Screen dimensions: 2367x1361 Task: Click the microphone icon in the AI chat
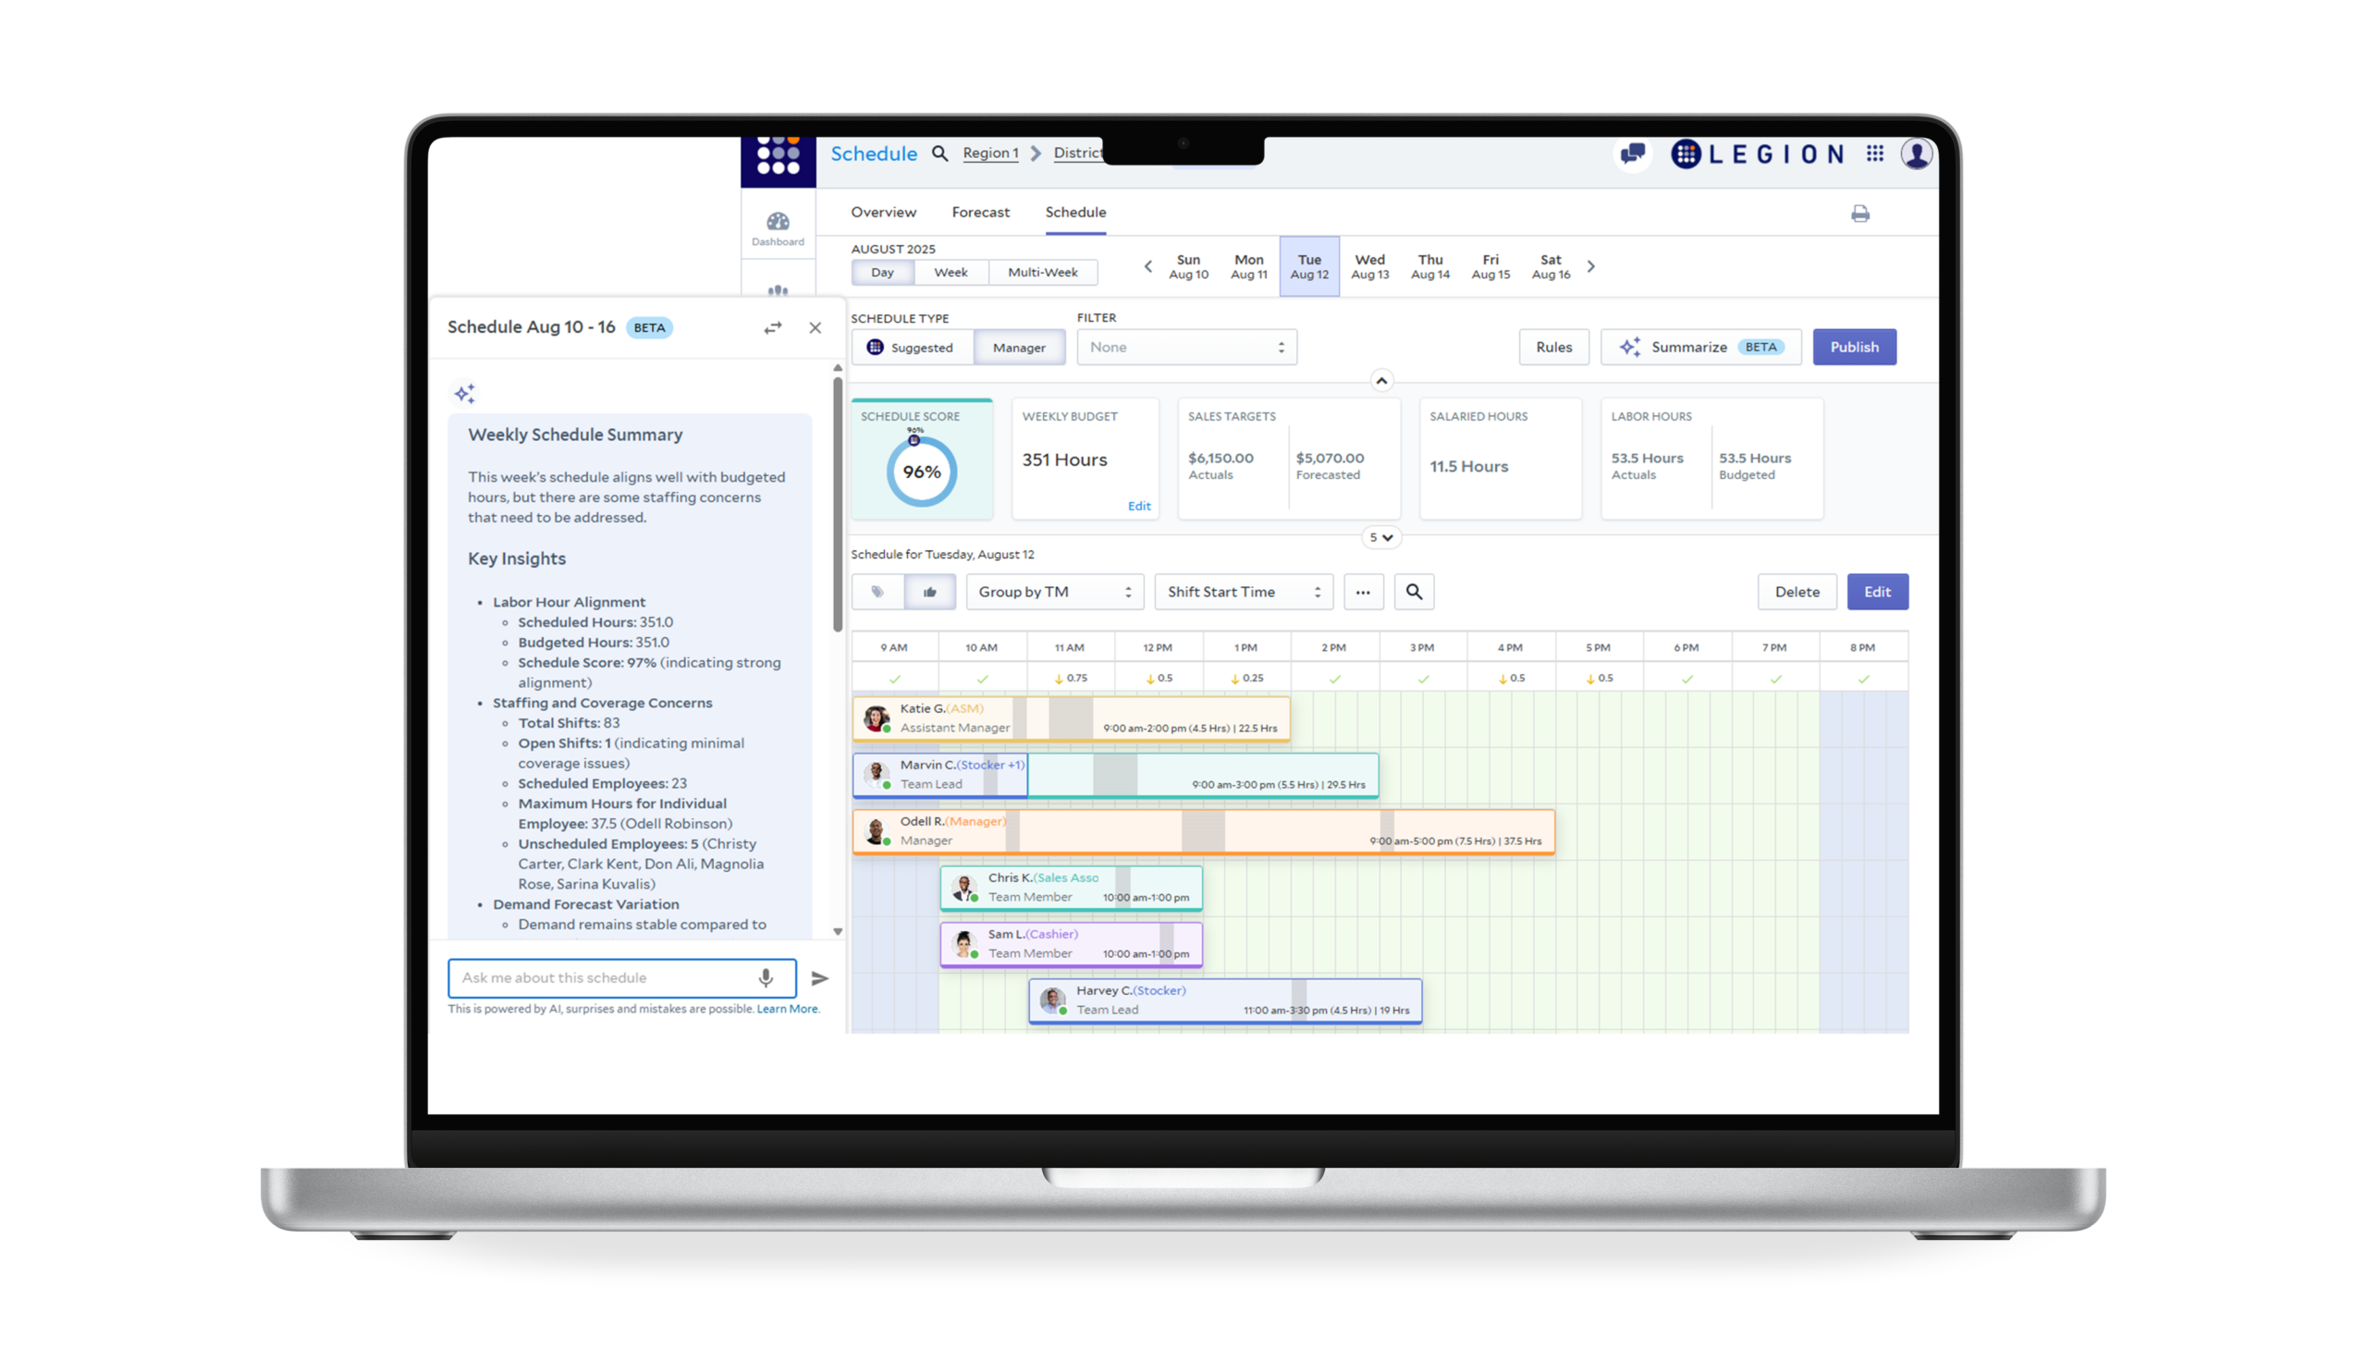coord(767,977)
